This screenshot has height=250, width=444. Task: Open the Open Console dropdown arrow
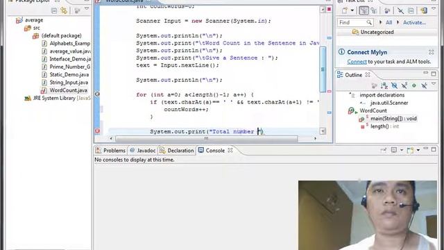(x=418, y=150)
